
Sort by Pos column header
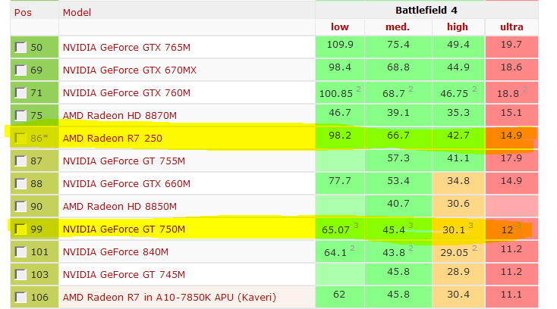(x=23, y=12)
